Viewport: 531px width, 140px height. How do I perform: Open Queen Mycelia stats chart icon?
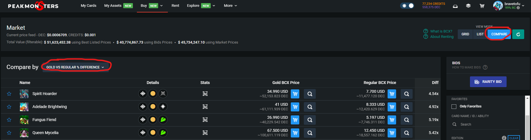click(205, 133)
